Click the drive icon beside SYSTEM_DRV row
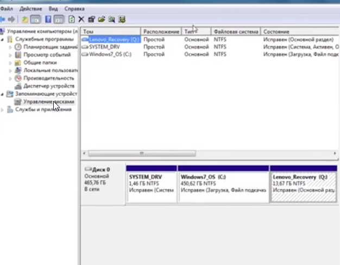Viewport: 340px width, 265px height. [85, 47]
